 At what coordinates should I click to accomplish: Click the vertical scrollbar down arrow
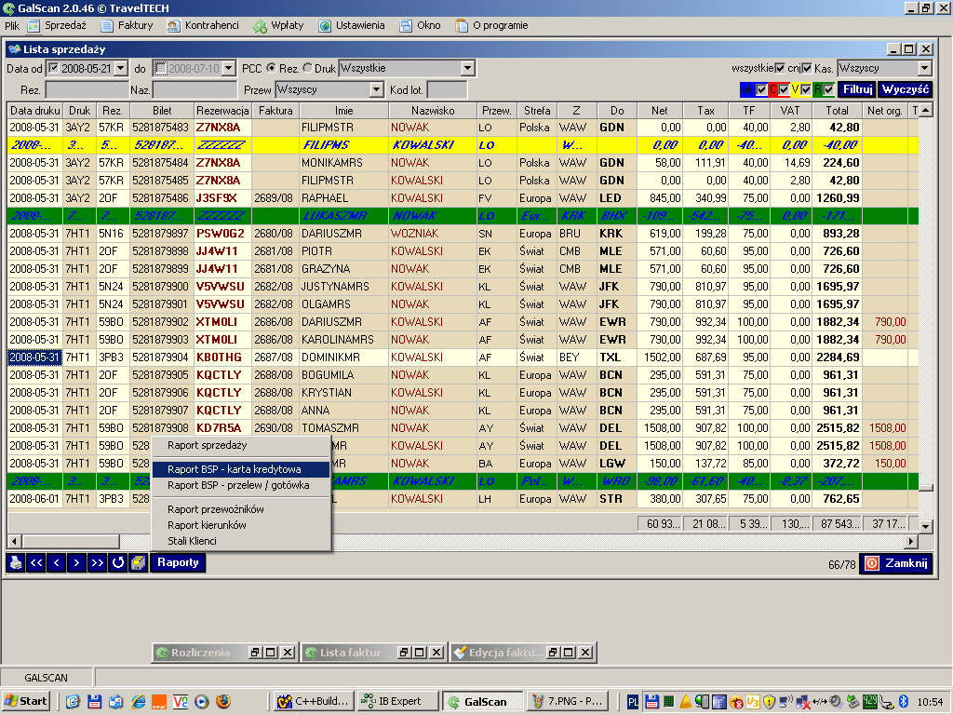click(x=925, y=527)
